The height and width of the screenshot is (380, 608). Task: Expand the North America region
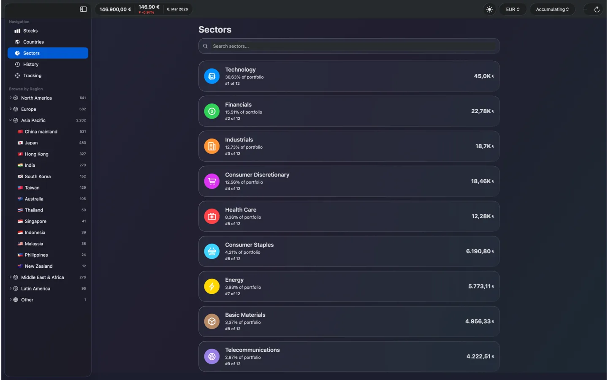pos(10,98)
